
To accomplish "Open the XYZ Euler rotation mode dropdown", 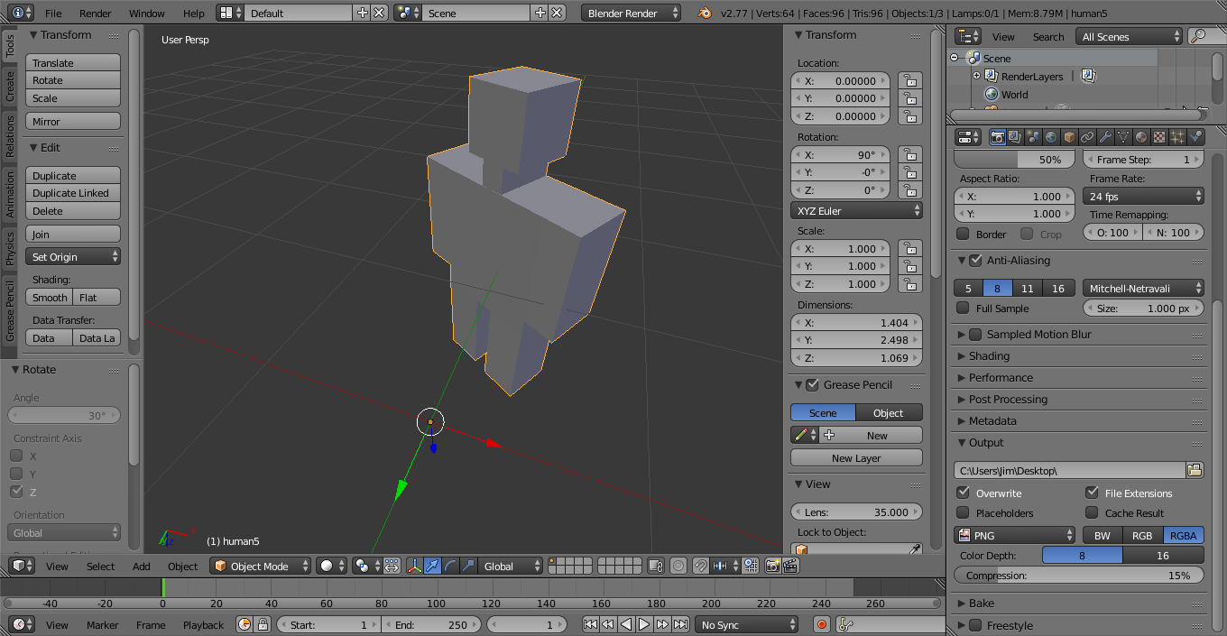I will (x=856, y=210).
